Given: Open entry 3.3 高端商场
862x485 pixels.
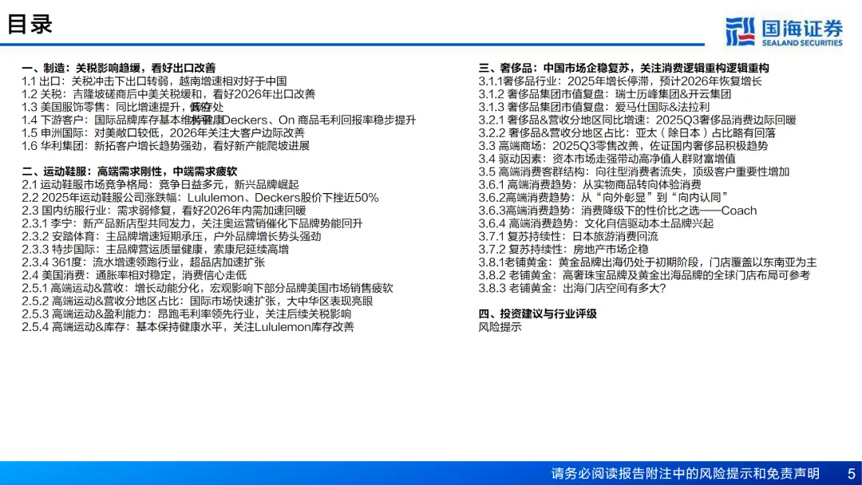Looking at the screenshot, I should (623, 145).
